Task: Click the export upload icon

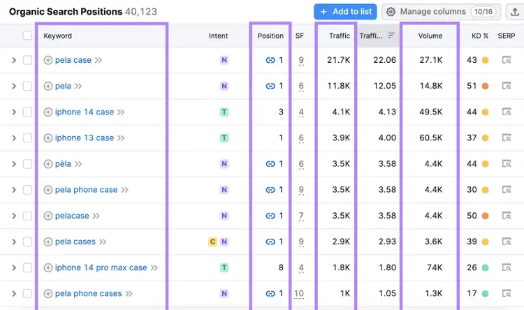Action: pos(515,12)
